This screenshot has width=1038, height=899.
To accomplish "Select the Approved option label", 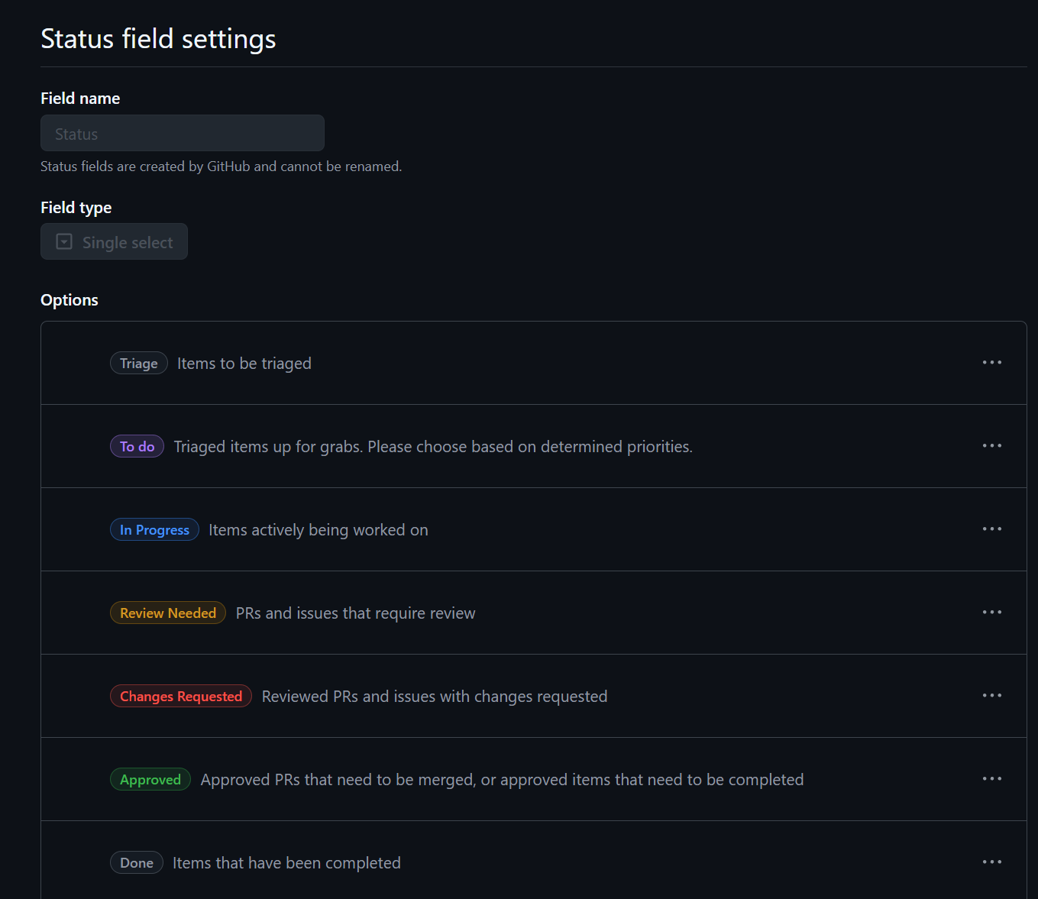I will [150, 780].
